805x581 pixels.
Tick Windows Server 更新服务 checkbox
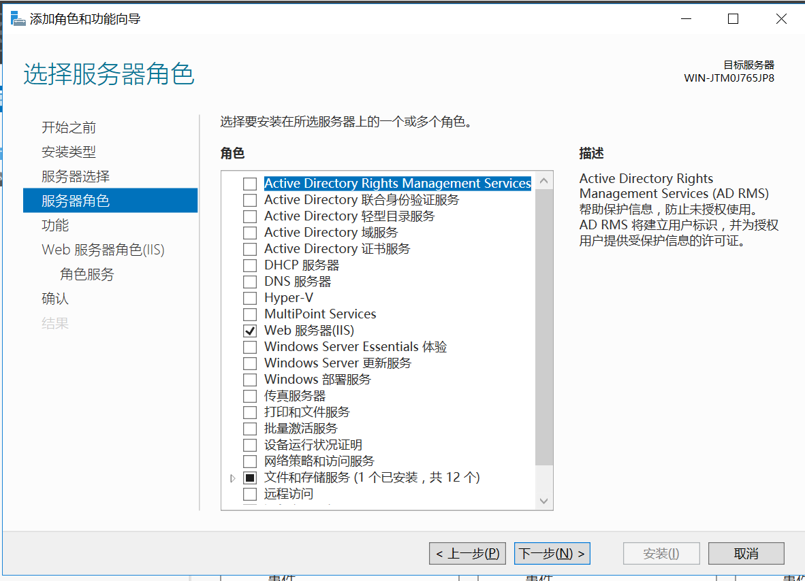[250, 363]
